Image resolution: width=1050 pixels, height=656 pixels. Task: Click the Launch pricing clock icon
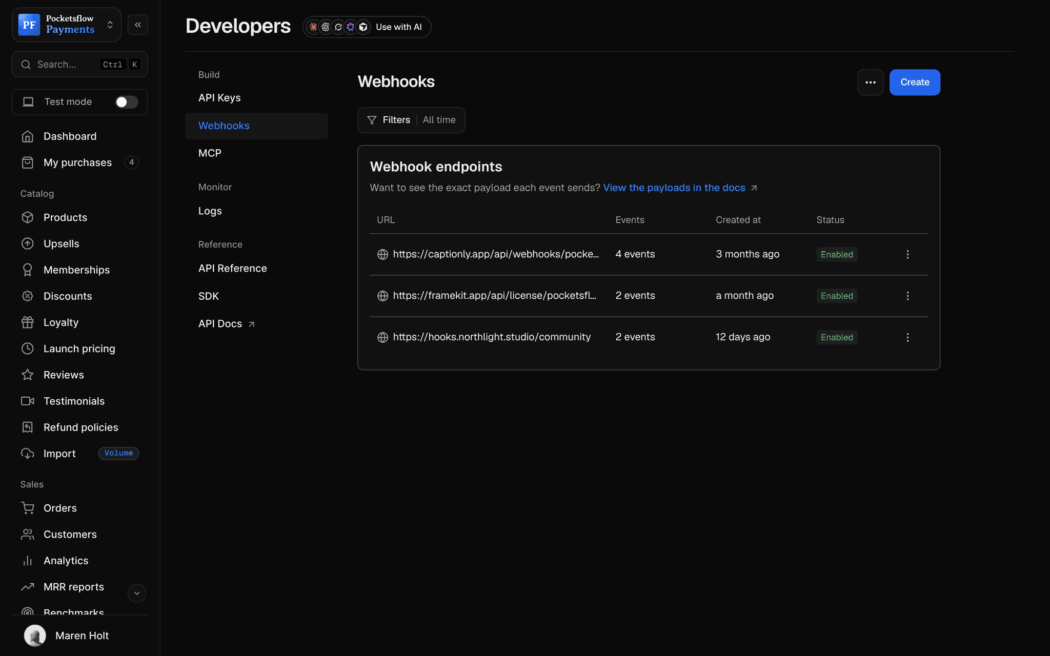[28, 348]
